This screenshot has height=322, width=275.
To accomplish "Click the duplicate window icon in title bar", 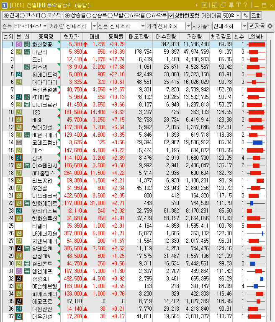I will tap(223, 5).
